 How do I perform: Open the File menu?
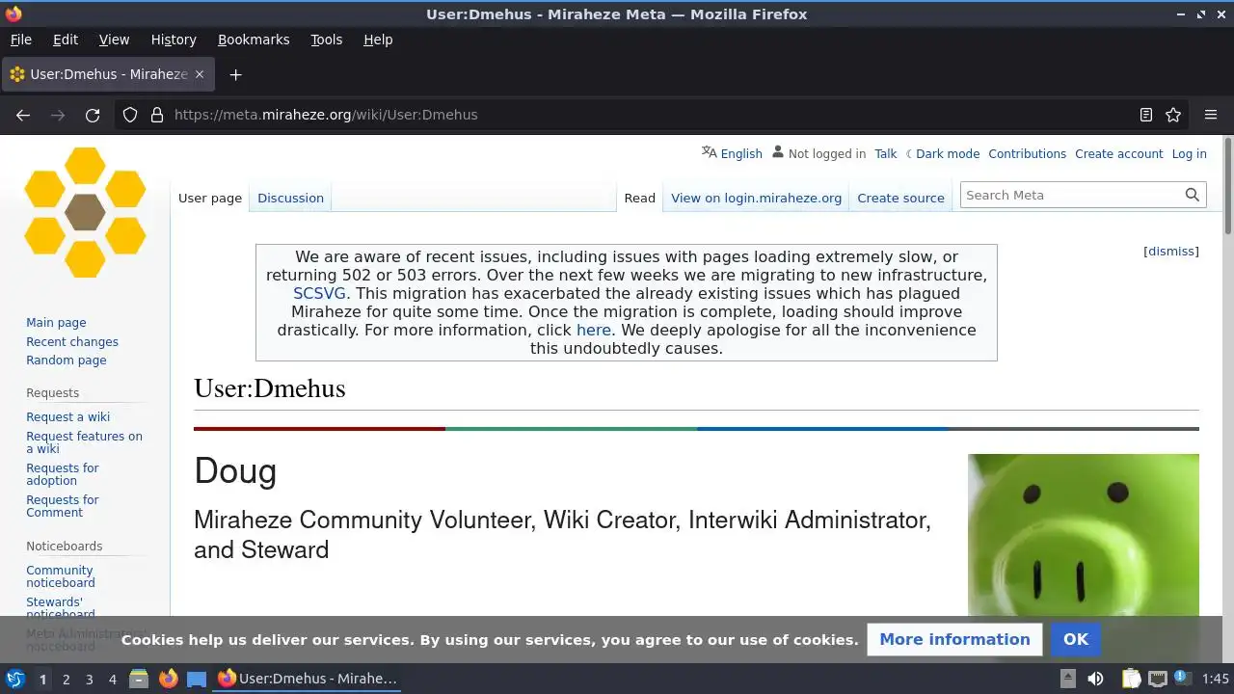21,40
